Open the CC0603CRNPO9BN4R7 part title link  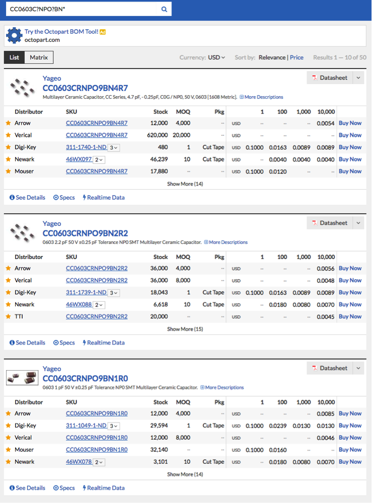85,88
